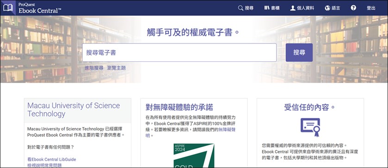This screenshot has height=168, width=388.
Task: Click the purple 搜尋 search button
Action: [x=299, y=52]
